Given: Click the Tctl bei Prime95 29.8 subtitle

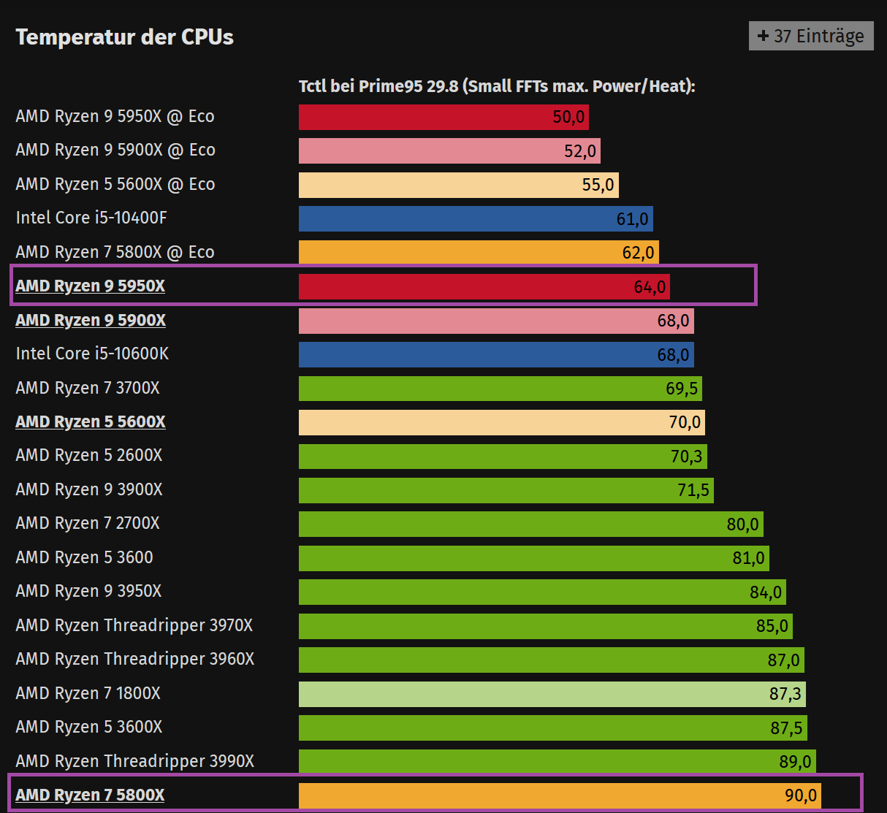Looking at the screenshot, I should [497, 86].
